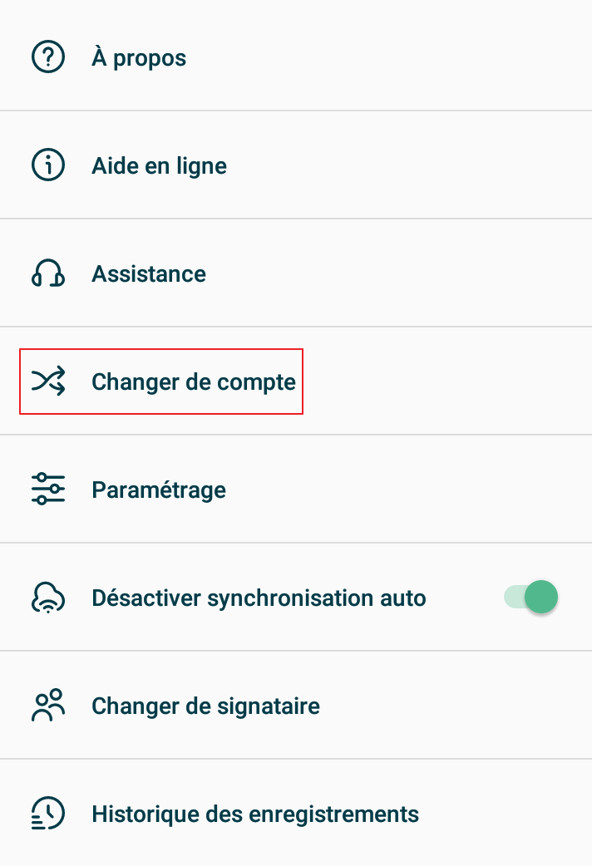The height and width of the screenshot is (866, 592).
Task: Choose Changer de compte
Action: tap(194, 382)
